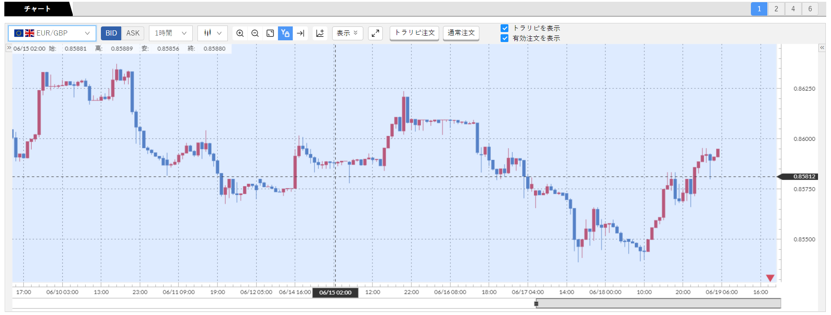Click the scrollbar left handle grip
Screen dimensions: 831x315
coord(536,304)
